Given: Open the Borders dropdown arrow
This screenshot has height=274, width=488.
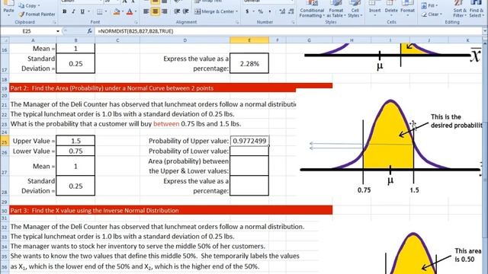Looking at the screenshot, I should [x=106, y=12].
